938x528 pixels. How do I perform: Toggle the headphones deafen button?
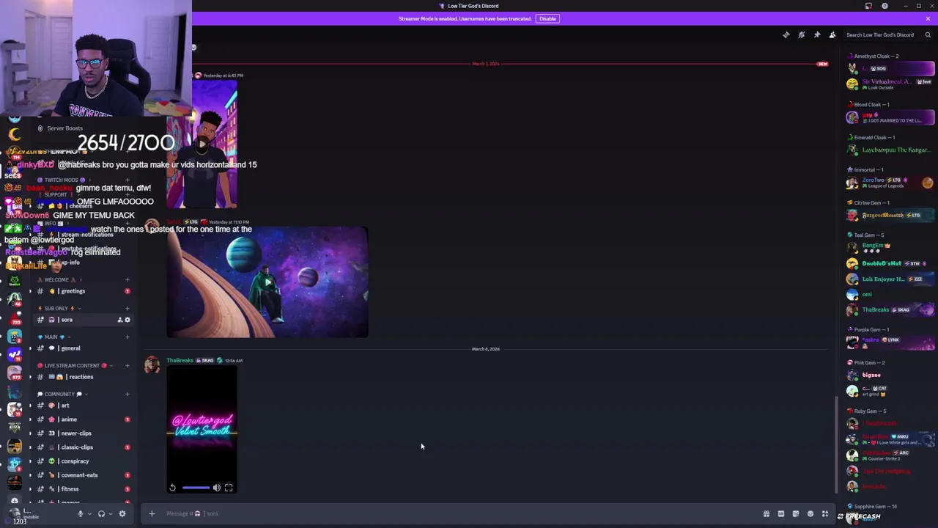pos(101,514)
